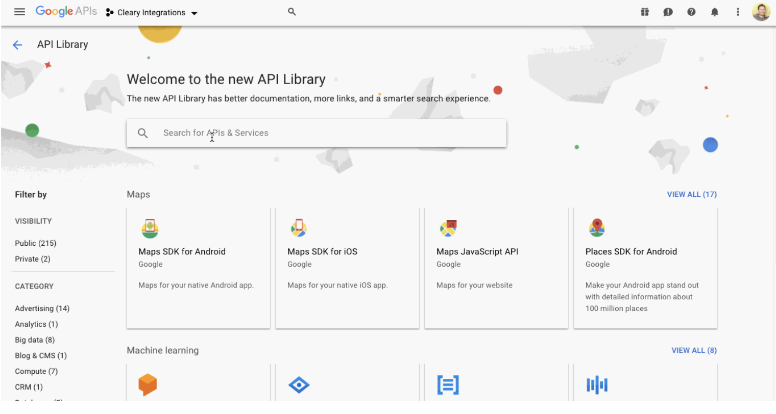
Task: Open the gift free trial icon
Action: tap(645, 12)
